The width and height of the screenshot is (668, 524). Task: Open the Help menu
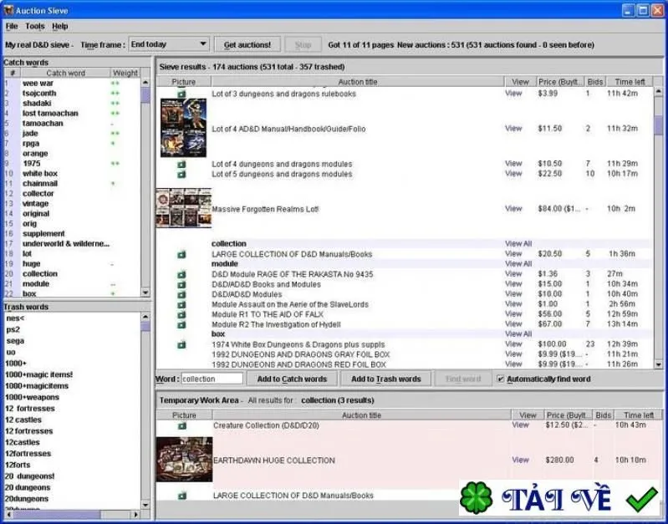[60, 27]
